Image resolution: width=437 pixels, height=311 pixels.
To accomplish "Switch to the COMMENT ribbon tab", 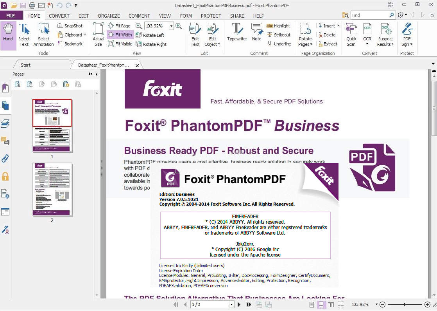I will tap(139, 16).
